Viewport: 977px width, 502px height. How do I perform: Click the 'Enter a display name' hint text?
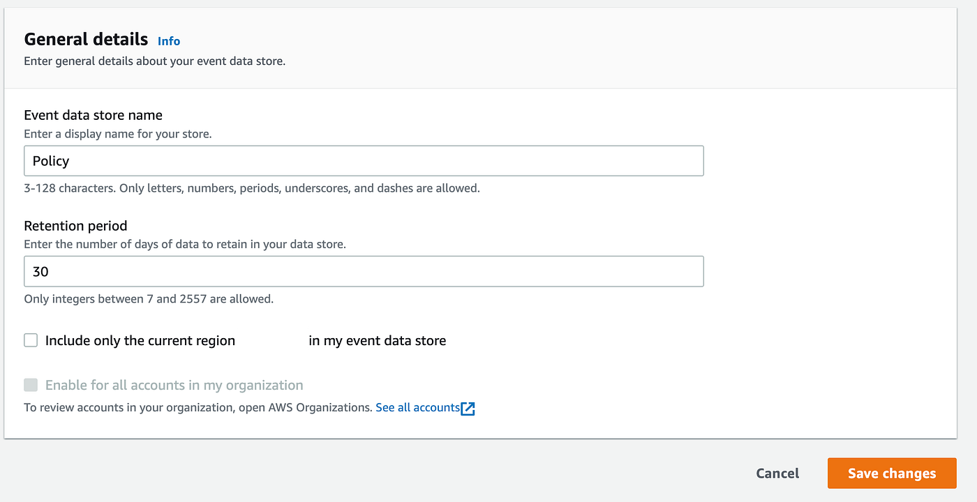pyautogui.click(x=117, y=134)
